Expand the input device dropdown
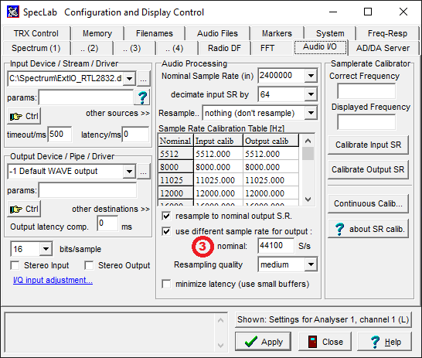The width and height of the screenshot is (422, 358). coord(129,79)
